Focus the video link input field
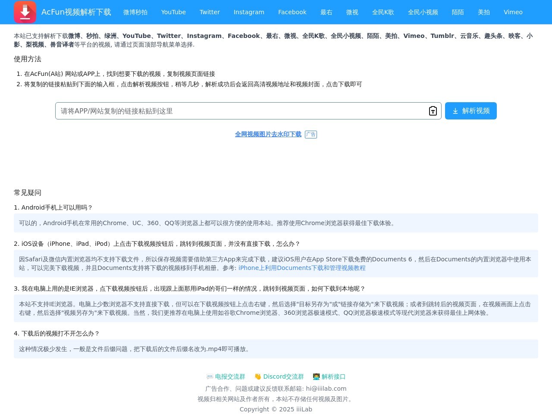The image size is (552, 414). (x=241, y=111)
